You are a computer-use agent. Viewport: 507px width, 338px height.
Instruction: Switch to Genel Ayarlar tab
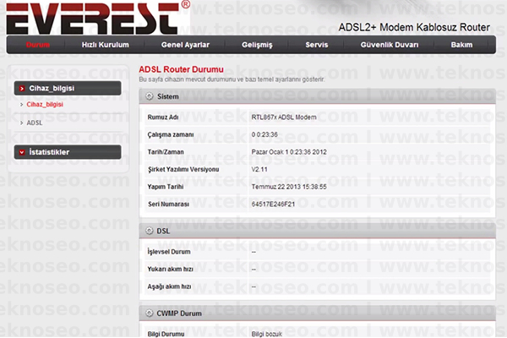185,45
